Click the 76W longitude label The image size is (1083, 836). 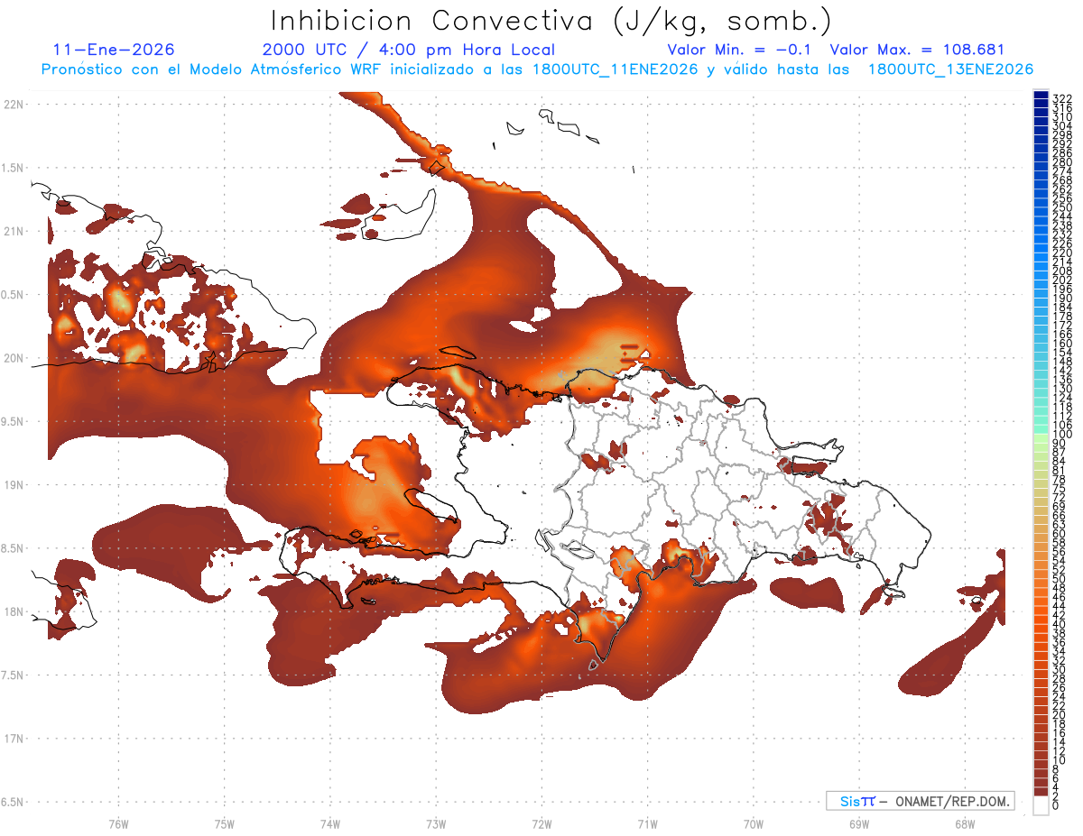click(118, 823)
